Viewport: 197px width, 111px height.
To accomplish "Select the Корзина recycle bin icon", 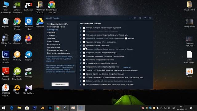I will 6,23.
